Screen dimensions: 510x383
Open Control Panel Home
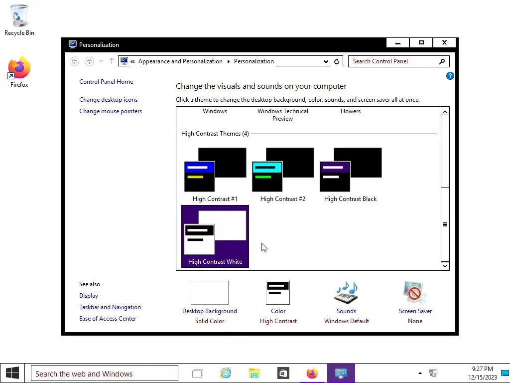106,82
